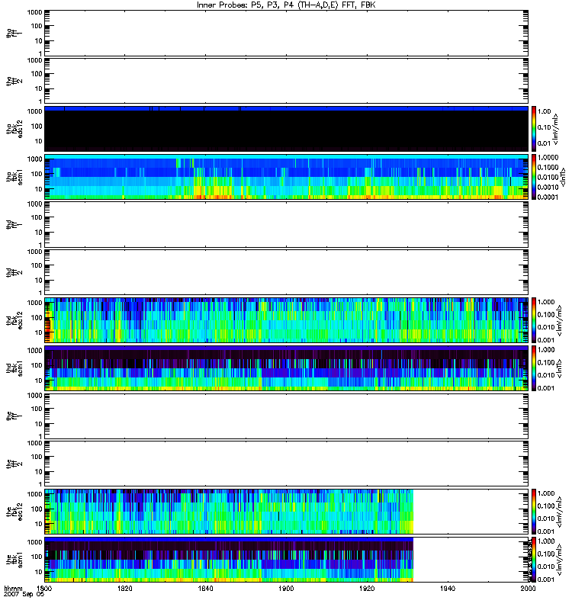
Task: Click the color bar beside tha fbk edc12 panel
Action: pos(534,129)
